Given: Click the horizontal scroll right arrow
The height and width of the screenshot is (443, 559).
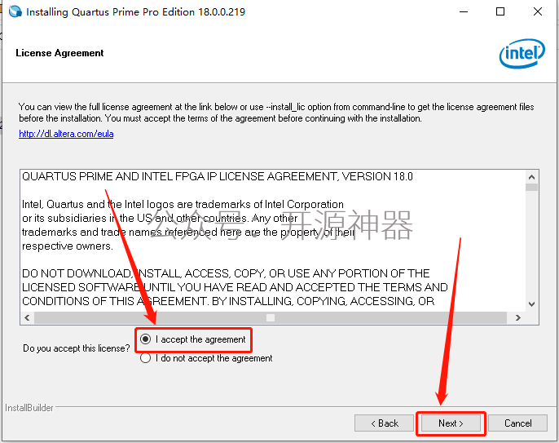Looking at the screenshot, I should tap(518, 317).
